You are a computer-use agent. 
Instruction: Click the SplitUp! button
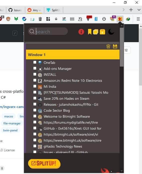(x=44, y=164)
